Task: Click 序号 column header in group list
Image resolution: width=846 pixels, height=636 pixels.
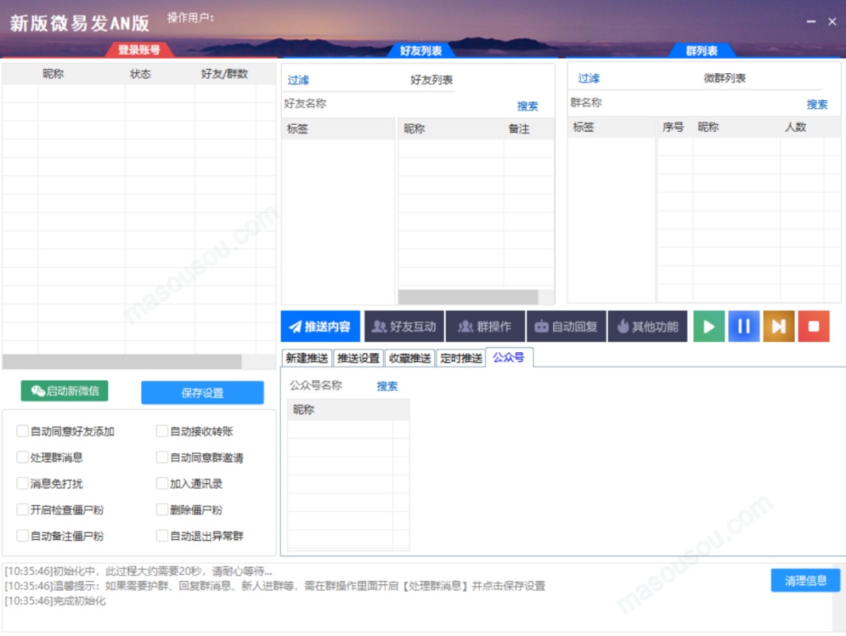Action: pyautogui.click(x=673, y=127)
